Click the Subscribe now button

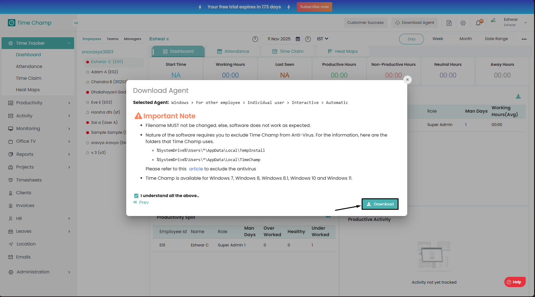[x=314, y=7]
